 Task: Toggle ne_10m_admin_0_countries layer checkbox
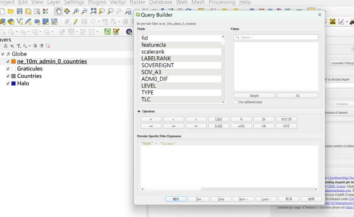pyautogui.click(x=8, y=62)
